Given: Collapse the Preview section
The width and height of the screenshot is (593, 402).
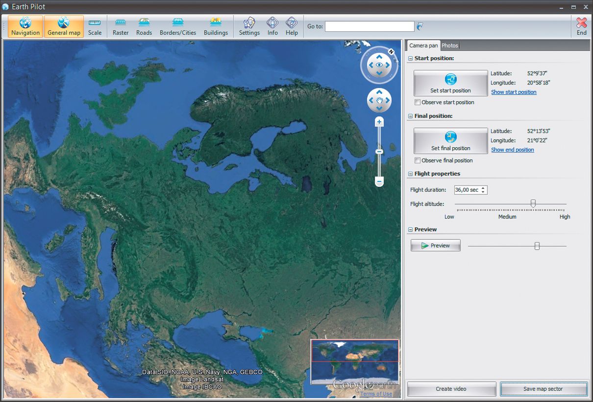Looking at the screenshot, I should click(x=410, y=230).
